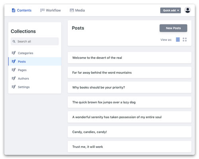This screenshot has width=199, height=159.
Task: Open the Contents tab
Action: point(21,10)
